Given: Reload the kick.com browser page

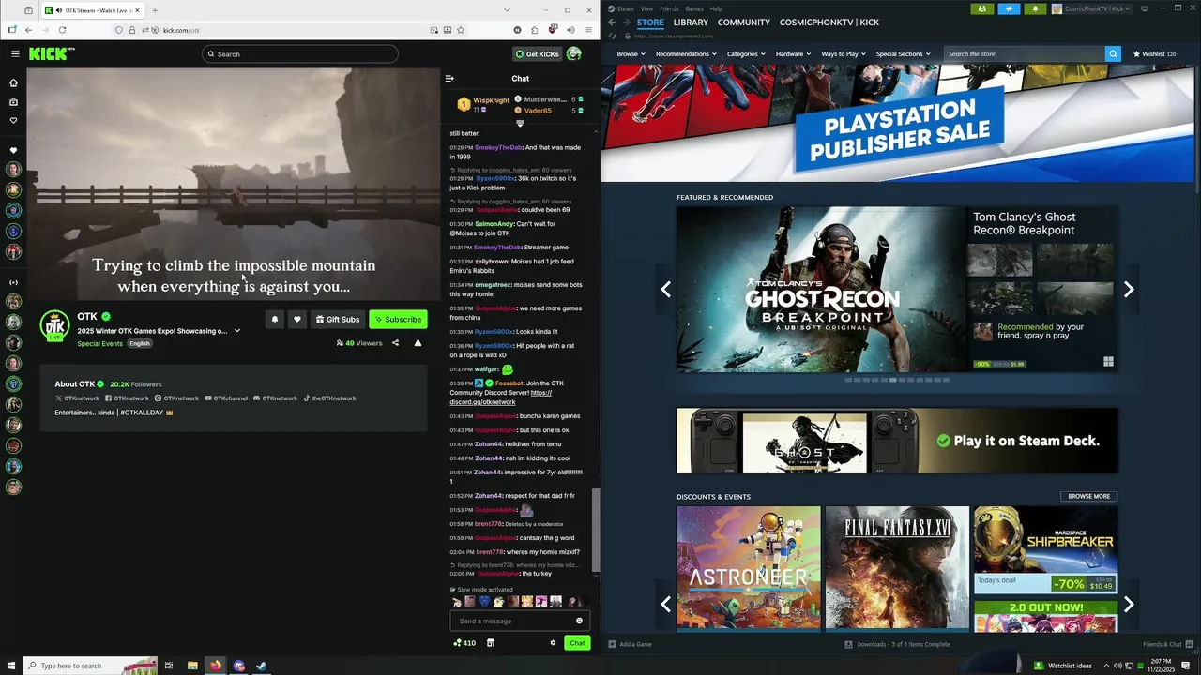Looking at the screenshot, I should pyautogui.click(x=62, y=30).
